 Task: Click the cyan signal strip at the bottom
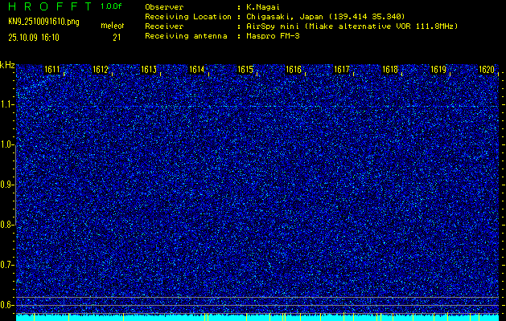click(x=257, y=317)
